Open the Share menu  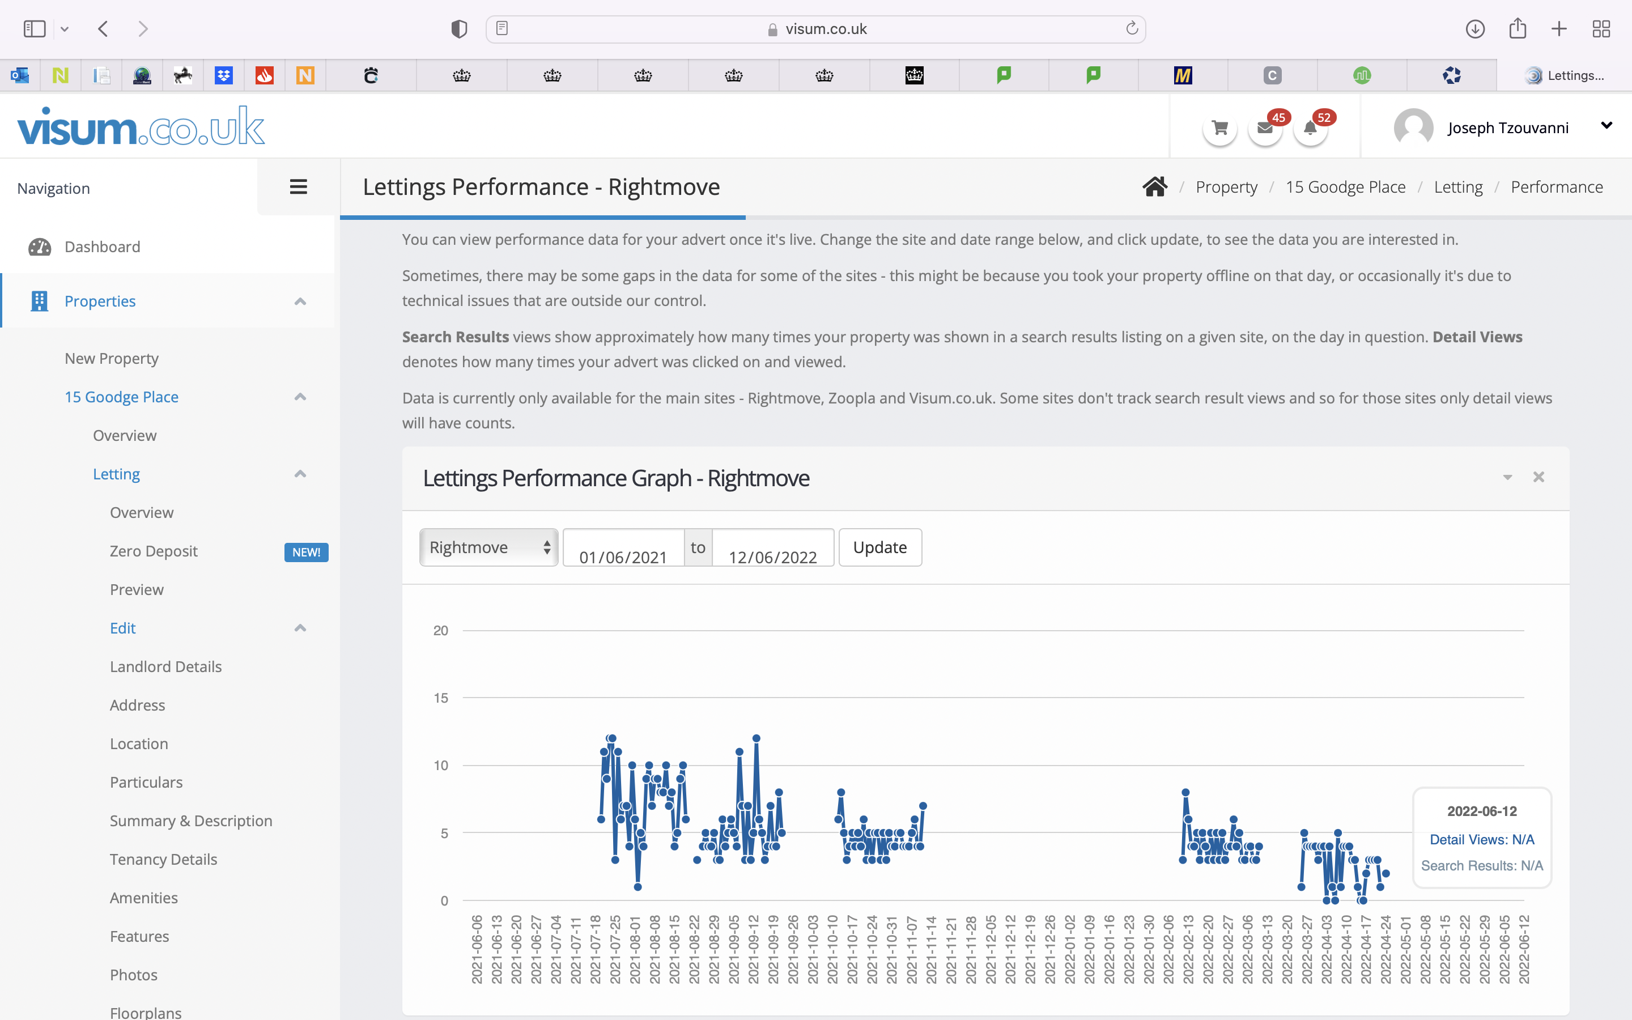(1518, 28)
